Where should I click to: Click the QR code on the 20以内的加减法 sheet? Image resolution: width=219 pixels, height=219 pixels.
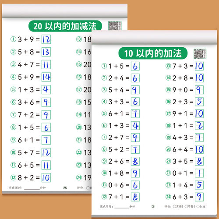coord(115,26)
